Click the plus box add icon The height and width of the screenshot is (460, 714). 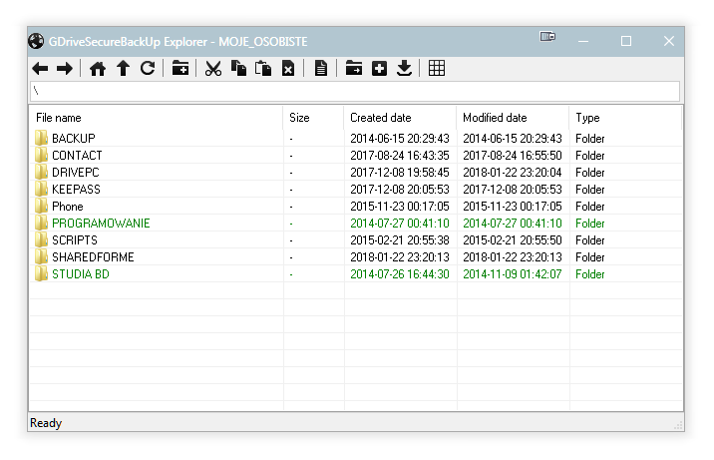[379, 68]
